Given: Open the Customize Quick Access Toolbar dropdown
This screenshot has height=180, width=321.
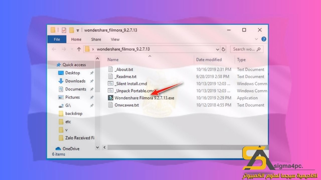Looking at the screenshot, I should 78,30.
